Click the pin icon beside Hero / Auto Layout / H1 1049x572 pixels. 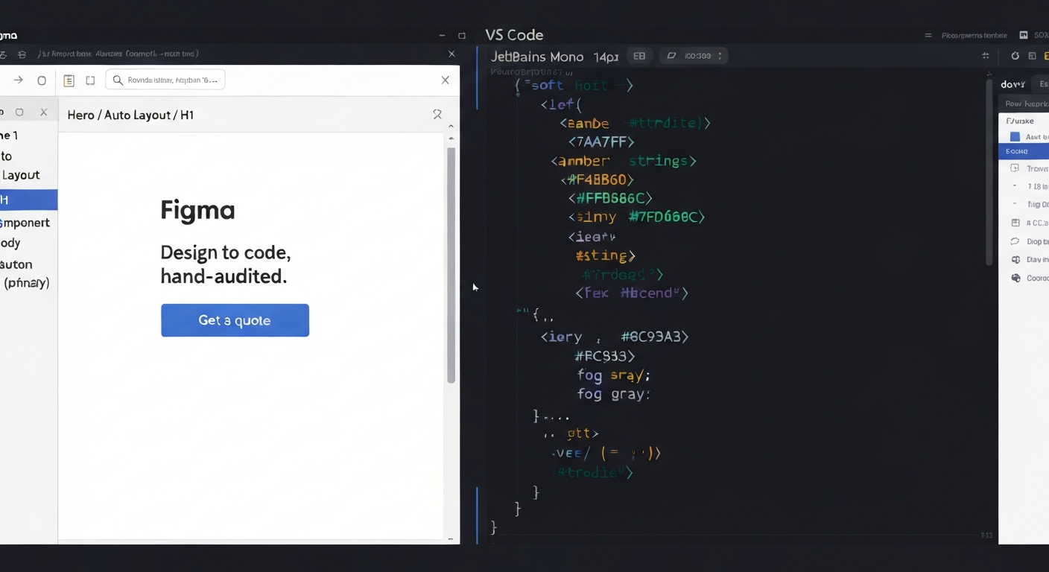437,115
